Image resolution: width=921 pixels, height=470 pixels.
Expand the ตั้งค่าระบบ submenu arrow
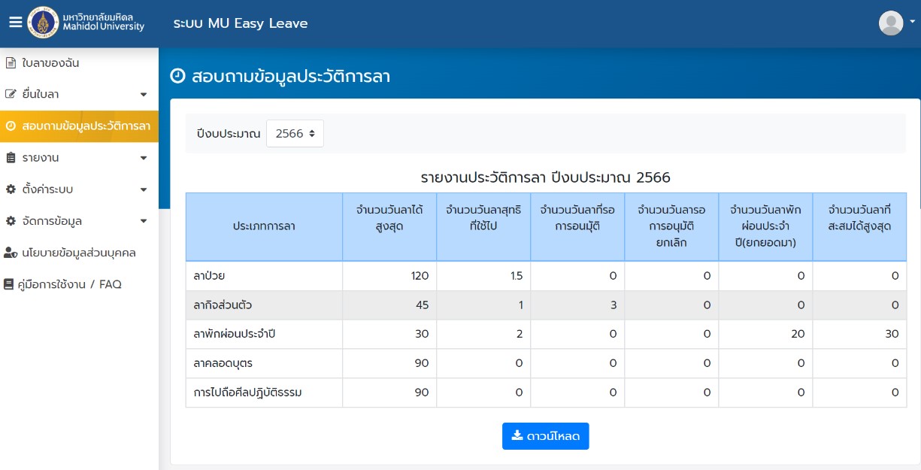click(144, 190)
